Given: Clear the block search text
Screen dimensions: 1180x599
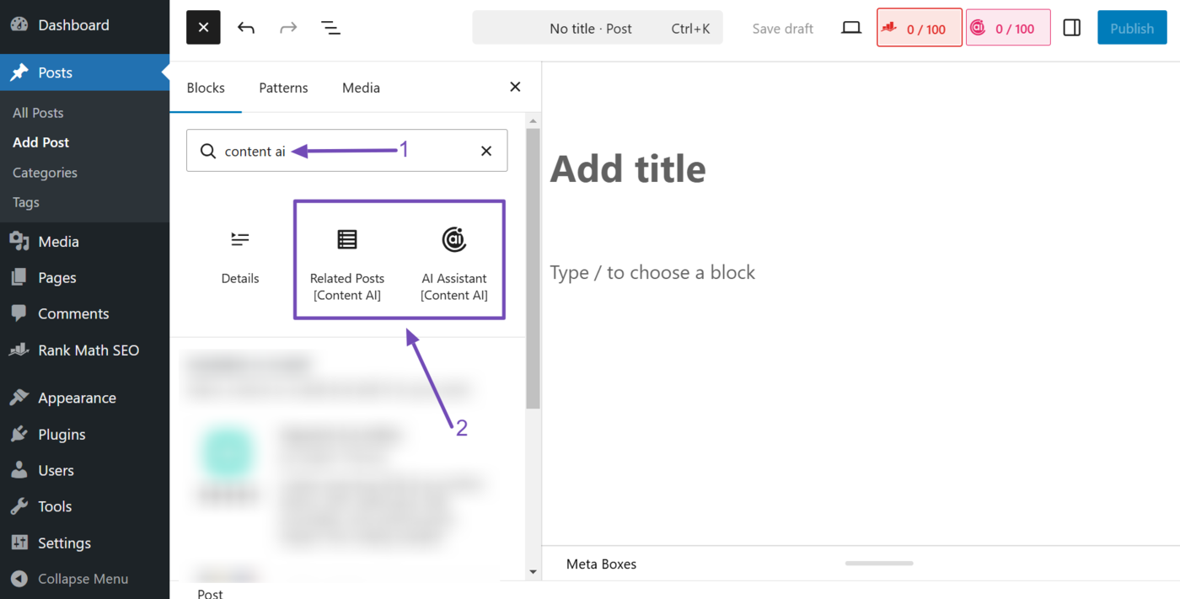Looking at the screenshot, I should (x=486, y=151).
